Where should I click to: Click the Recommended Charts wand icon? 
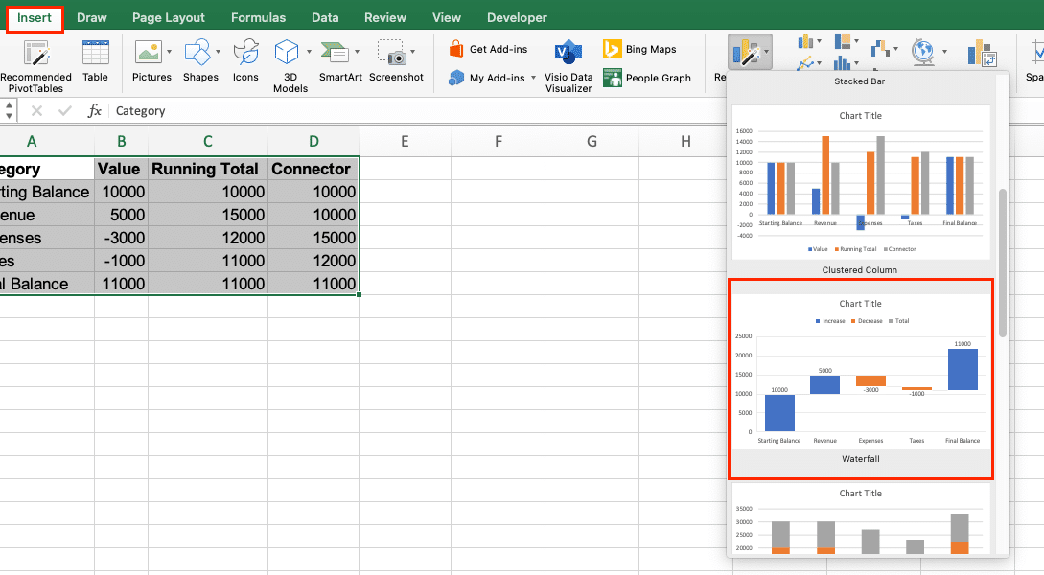pyautogui.click(x=747, y=52)
